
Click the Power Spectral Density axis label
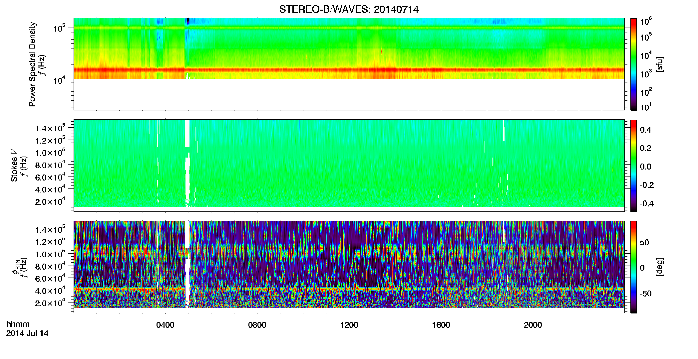(32, 64)
